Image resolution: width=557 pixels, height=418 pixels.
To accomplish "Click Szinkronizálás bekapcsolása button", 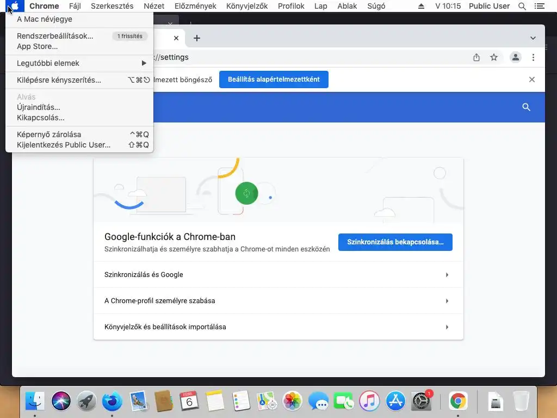I will pyautogui.click(x=395, y=242).
